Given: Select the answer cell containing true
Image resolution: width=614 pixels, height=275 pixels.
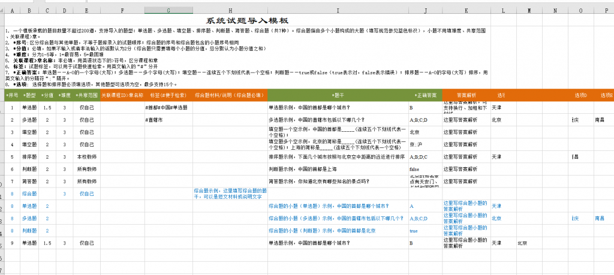Looking at the screenshot, I should pyautogui.click(x=425, y=231).
